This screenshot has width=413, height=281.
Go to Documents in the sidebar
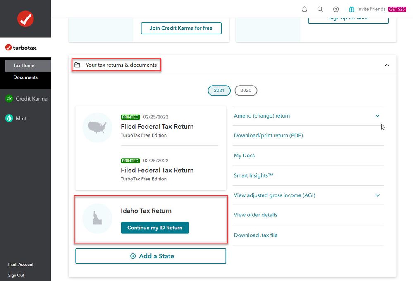pos(26,77)
